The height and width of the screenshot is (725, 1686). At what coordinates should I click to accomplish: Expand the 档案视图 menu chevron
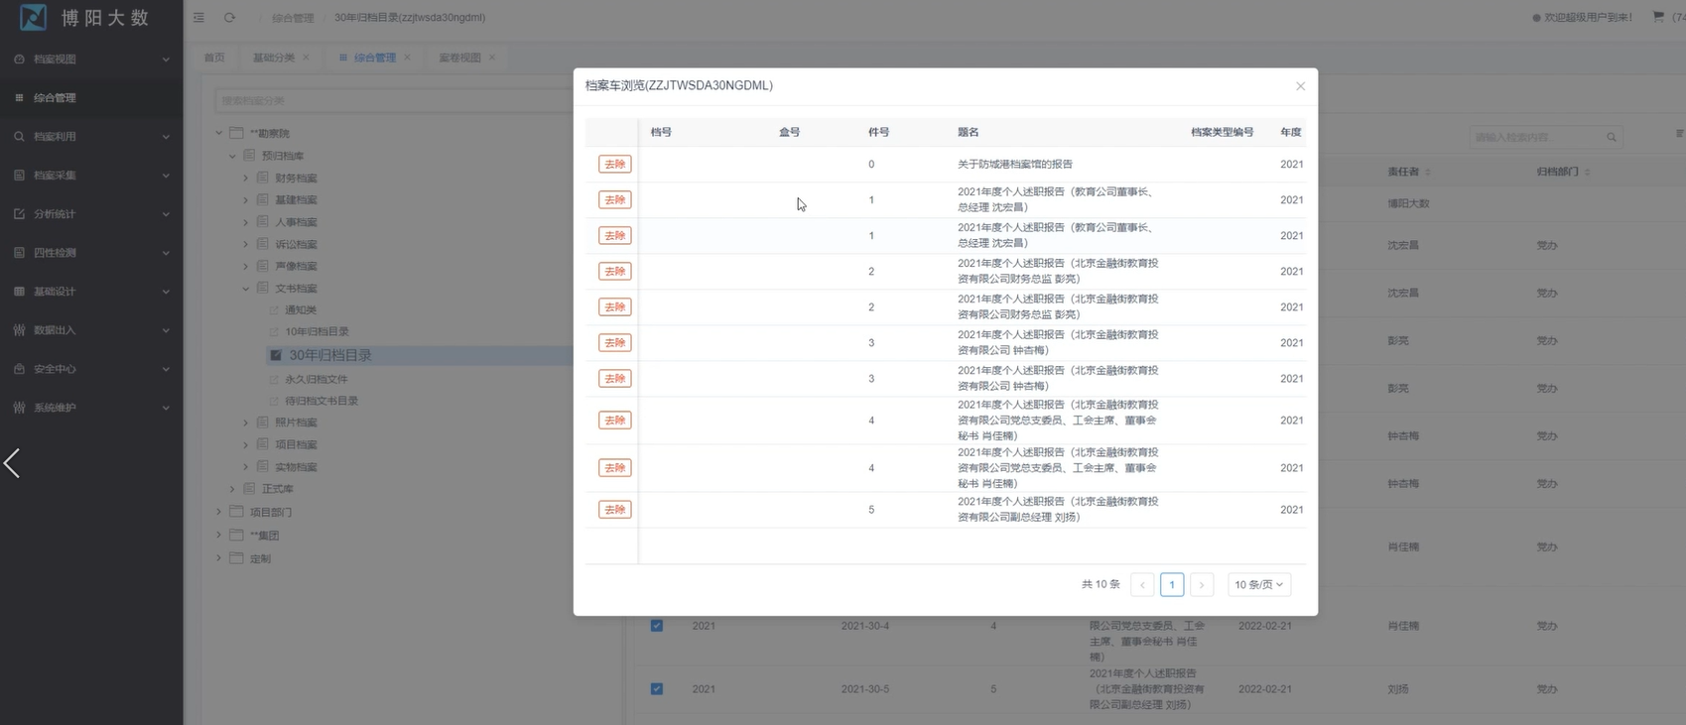166,60
